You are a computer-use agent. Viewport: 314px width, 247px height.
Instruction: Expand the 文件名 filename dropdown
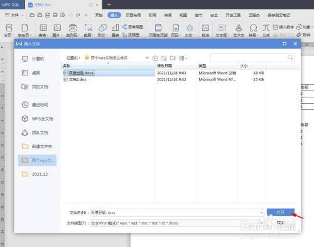pyautogui.click(x=261, y=212)
